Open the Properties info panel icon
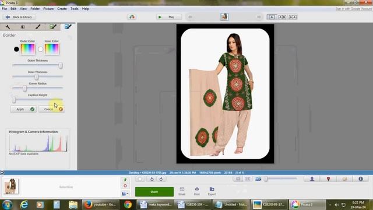 click(x=361, y=179)
